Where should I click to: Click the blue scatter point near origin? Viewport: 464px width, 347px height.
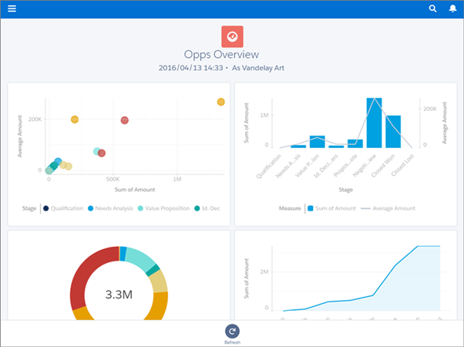pyautogui.click(x=58, y=162)
